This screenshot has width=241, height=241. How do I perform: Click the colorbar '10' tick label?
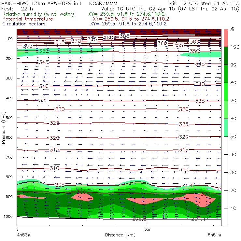pos(233,208)
